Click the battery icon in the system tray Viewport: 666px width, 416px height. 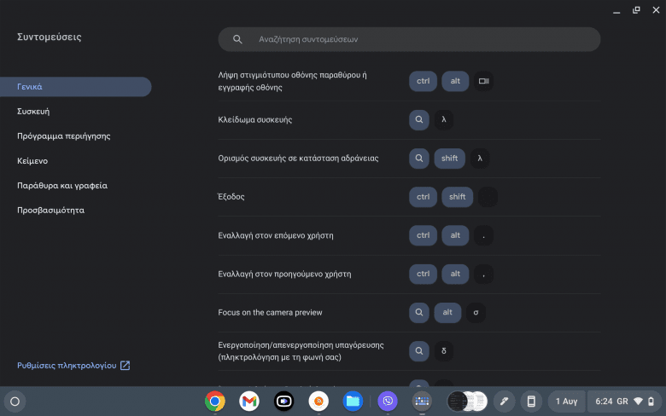(651, 402)
